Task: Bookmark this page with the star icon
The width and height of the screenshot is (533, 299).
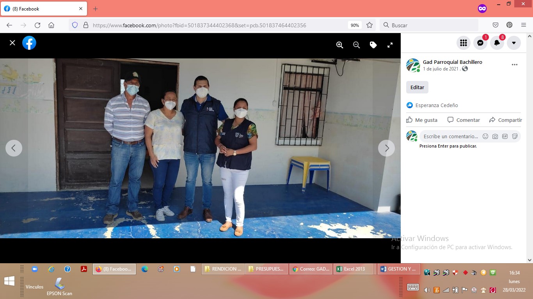Action: (x=369, y=25)
